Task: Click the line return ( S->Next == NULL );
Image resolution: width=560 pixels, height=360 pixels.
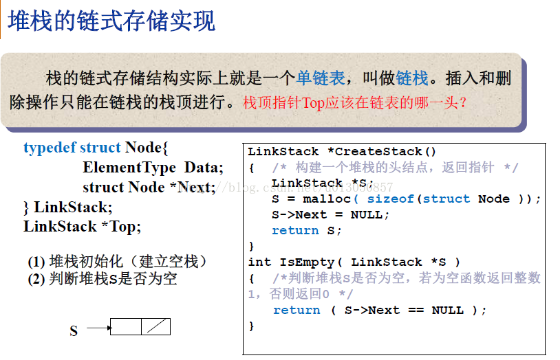Action: pos(379,310)
